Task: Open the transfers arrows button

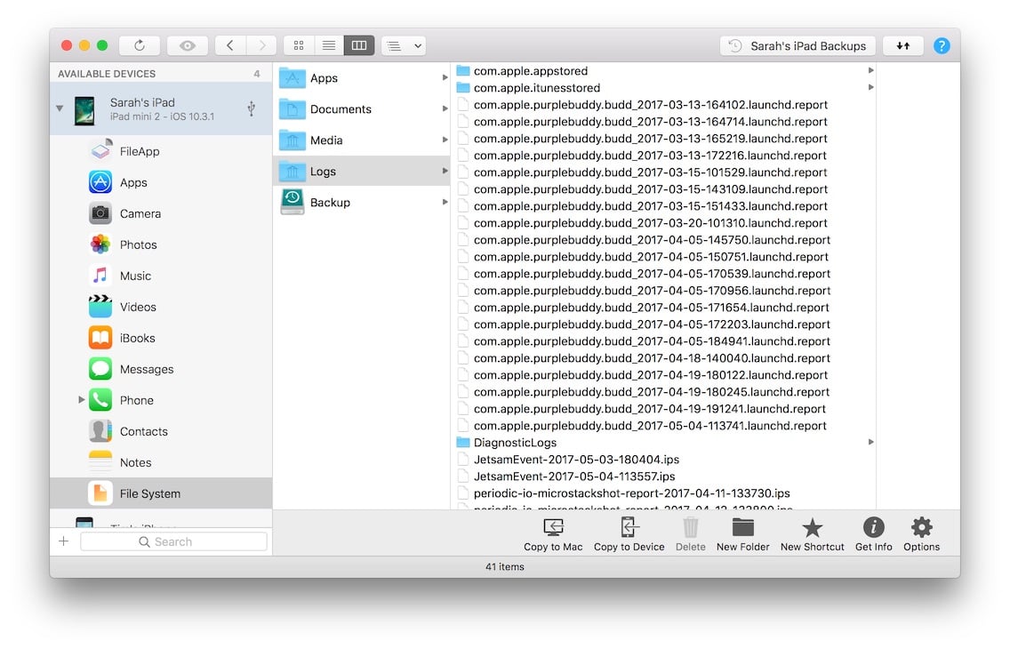Action: pyautogui.click(x=903, y=45)
